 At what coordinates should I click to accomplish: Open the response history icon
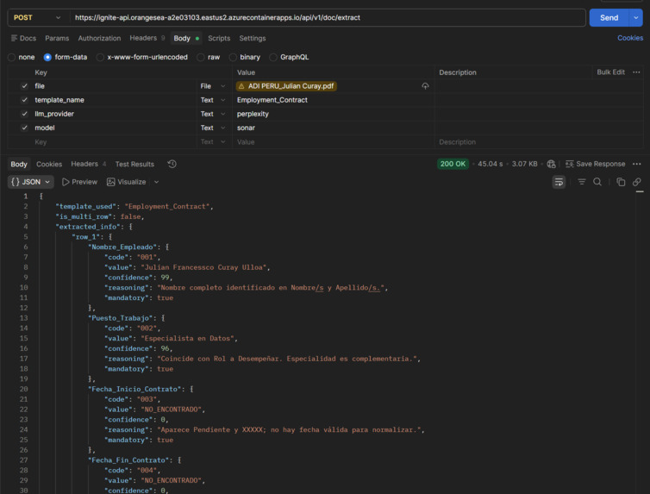(x=172, y=164)
